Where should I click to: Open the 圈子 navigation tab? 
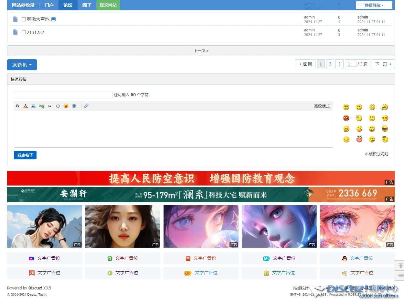point(87,5)
